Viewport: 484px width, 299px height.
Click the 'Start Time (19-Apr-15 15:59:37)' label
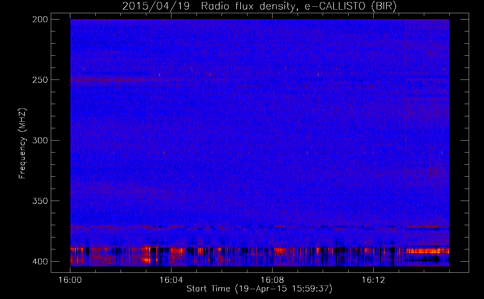point(259,289)
